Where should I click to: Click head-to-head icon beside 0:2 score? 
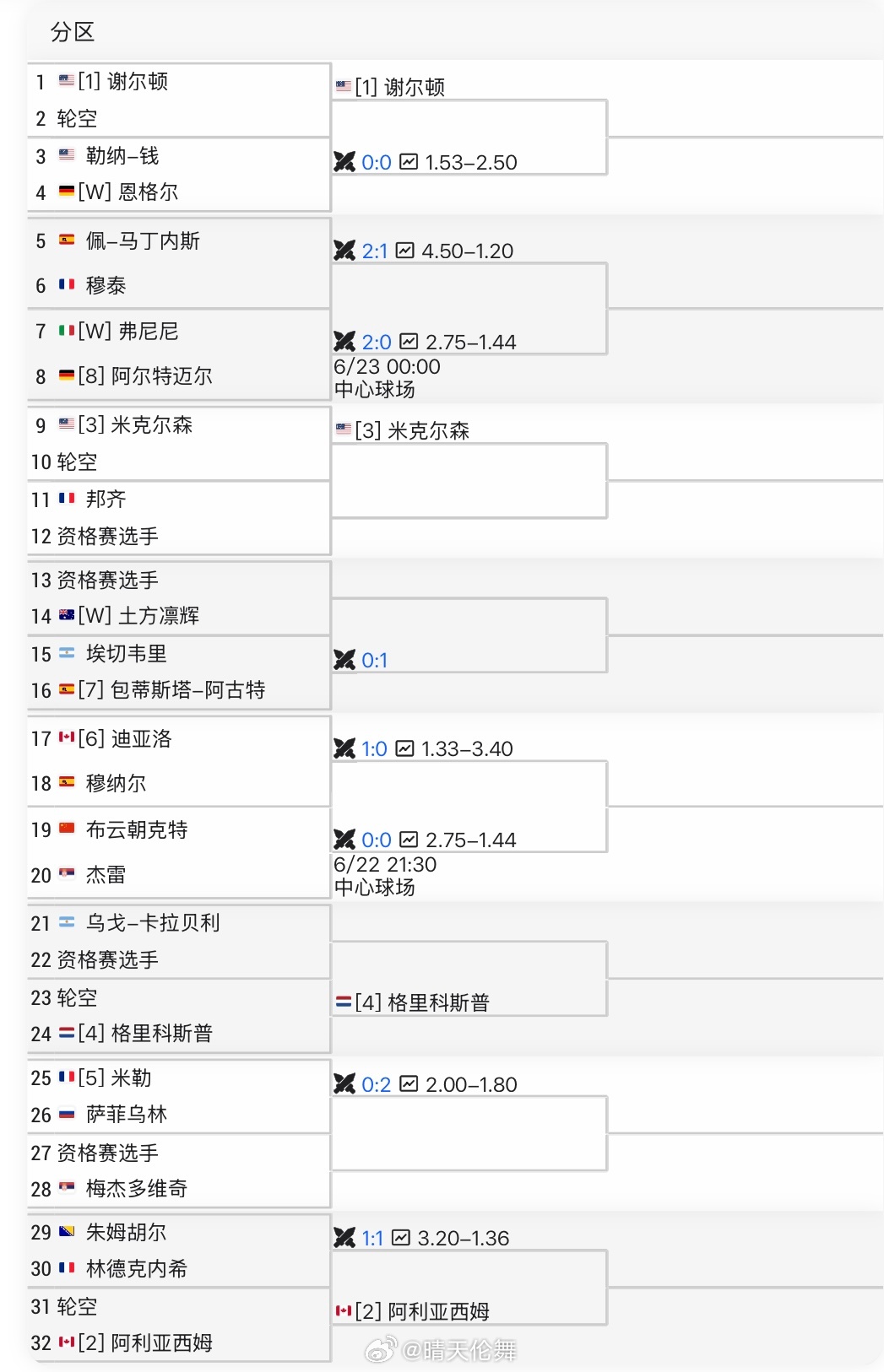344,1083
